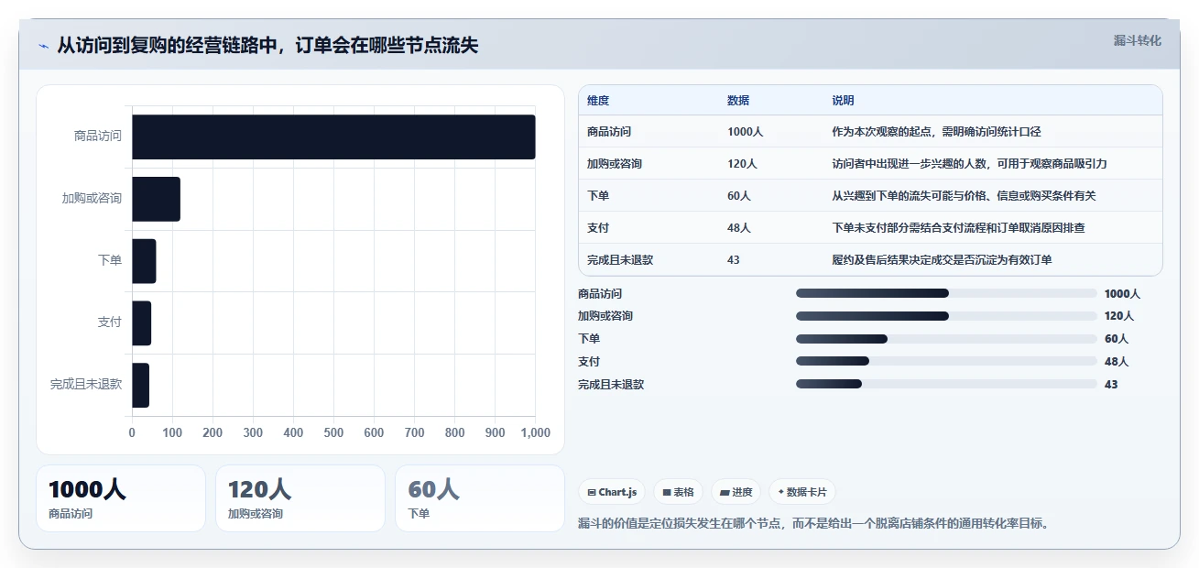Viewport: 1199px width, 568px height.
Task: Click the 完成且未退款 bar in the chart
Action: pyautogui.click(x=140, y=385)
